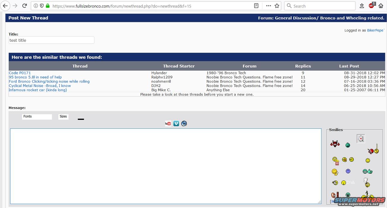Insert D'oh smiley

click(348, 183)
